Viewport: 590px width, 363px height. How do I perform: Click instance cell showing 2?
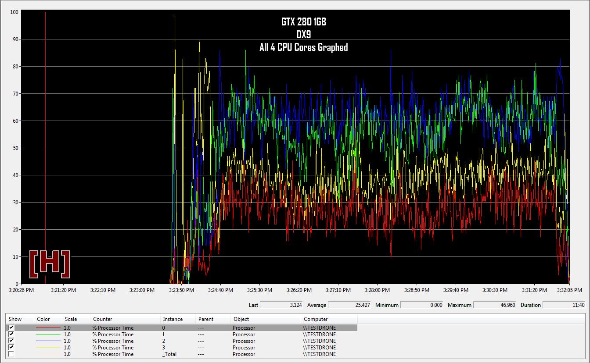tap(164, 341)
